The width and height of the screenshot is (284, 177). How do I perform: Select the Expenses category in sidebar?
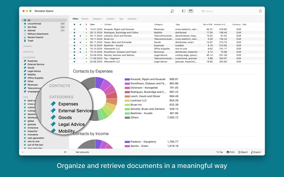click(32, 61)
